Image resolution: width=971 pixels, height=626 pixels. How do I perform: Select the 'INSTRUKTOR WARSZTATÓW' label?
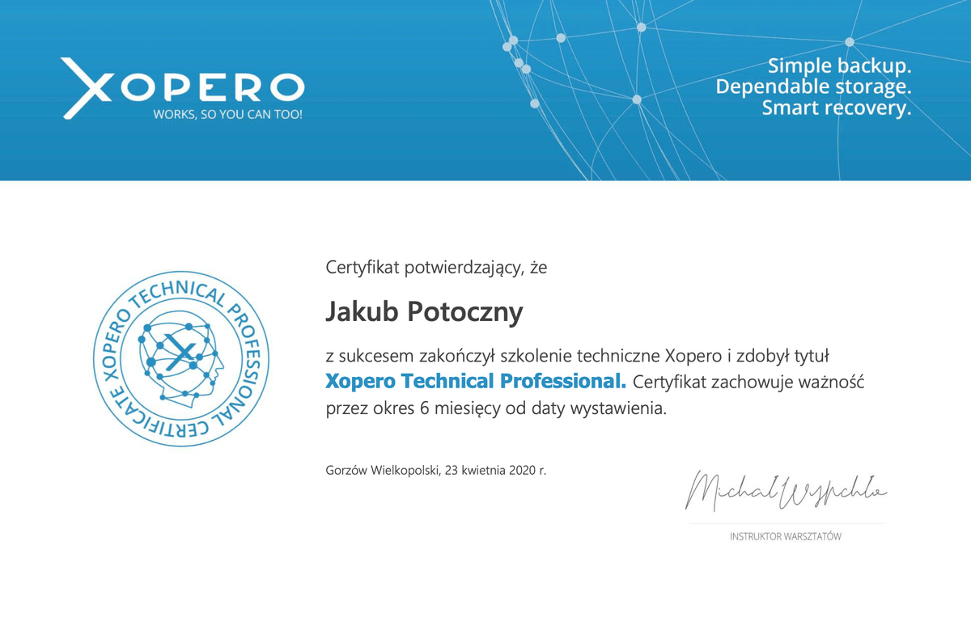point(784,536)
